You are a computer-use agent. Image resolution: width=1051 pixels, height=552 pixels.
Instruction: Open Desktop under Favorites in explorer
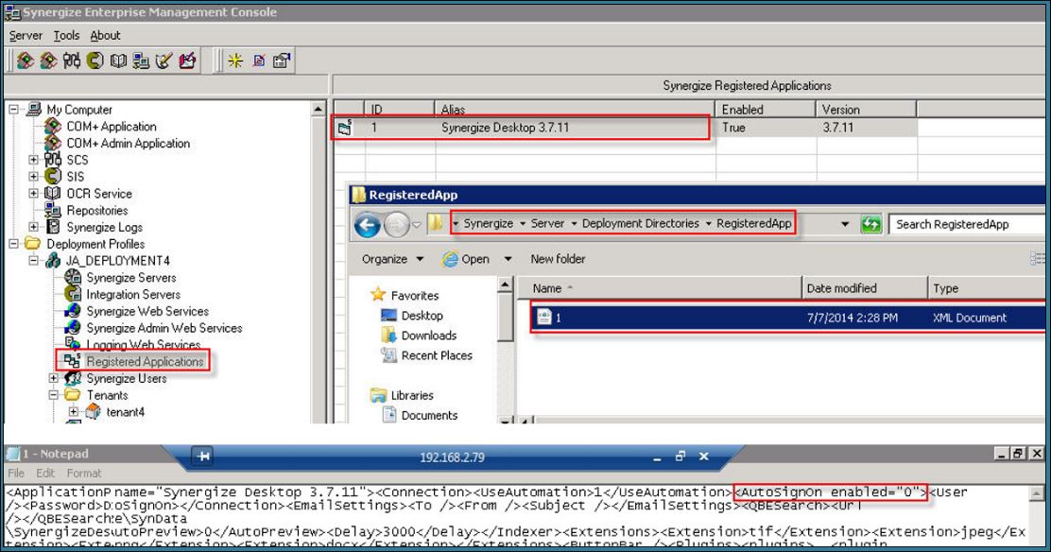422,316
